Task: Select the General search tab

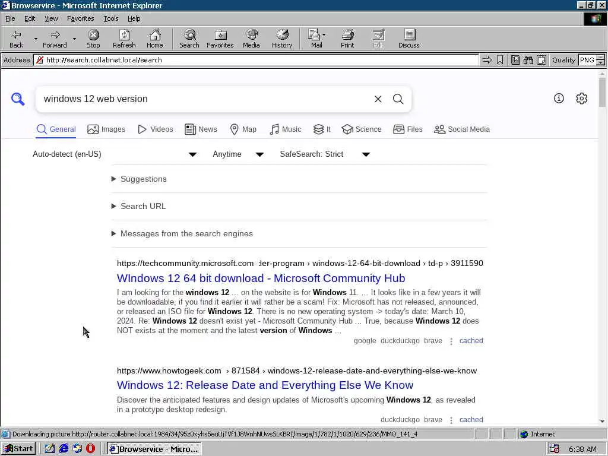Action: [56, 129]
